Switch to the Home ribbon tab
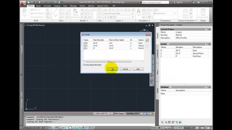Screen dimensions: 232x130 (x=30, y=6)
